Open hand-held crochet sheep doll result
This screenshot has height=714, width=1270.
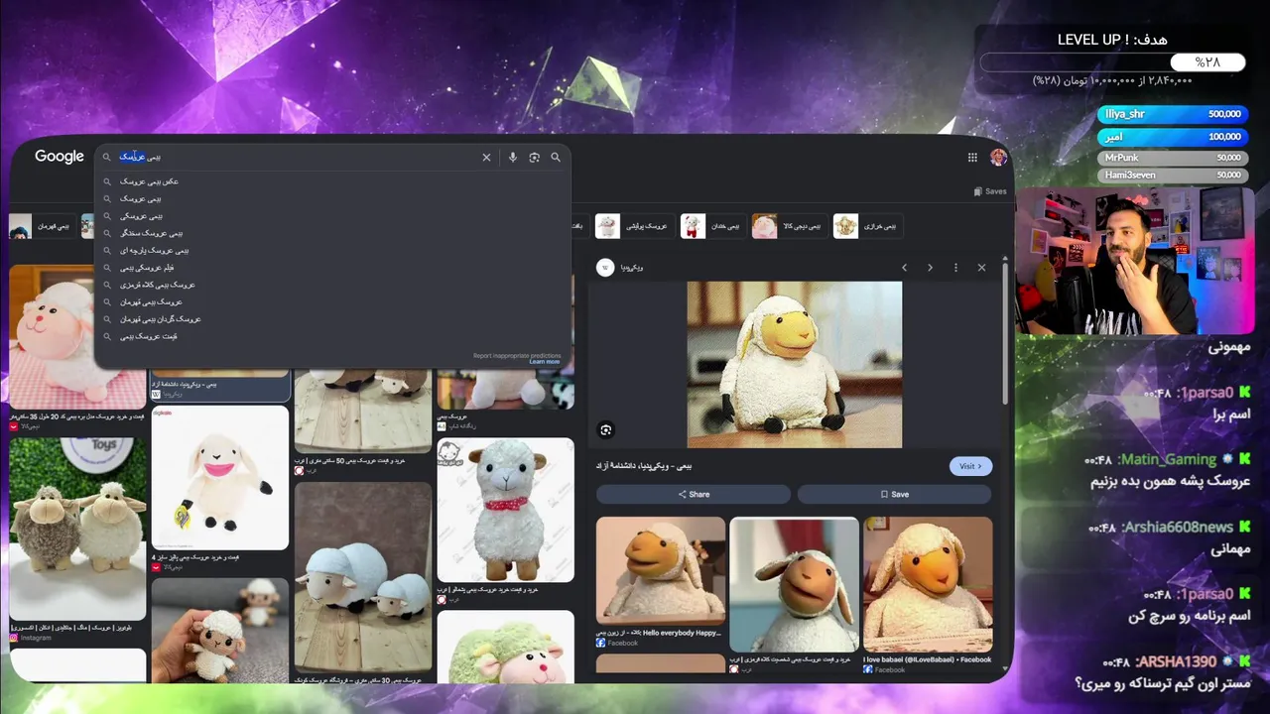220,629
